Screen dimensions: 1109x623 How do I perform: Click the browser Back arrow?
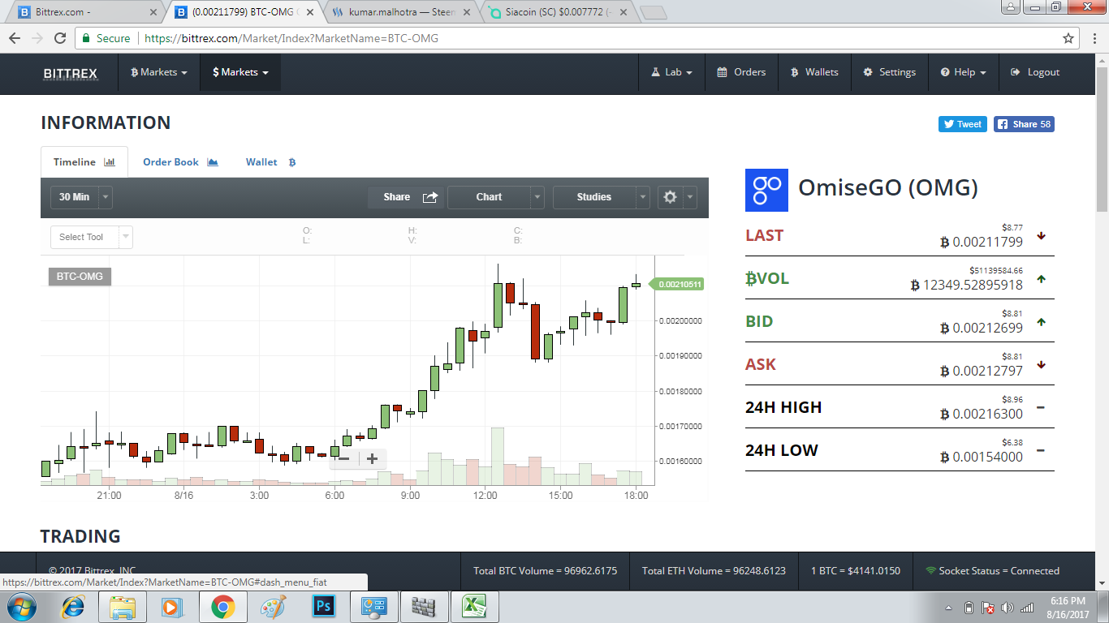pos(15,38)
